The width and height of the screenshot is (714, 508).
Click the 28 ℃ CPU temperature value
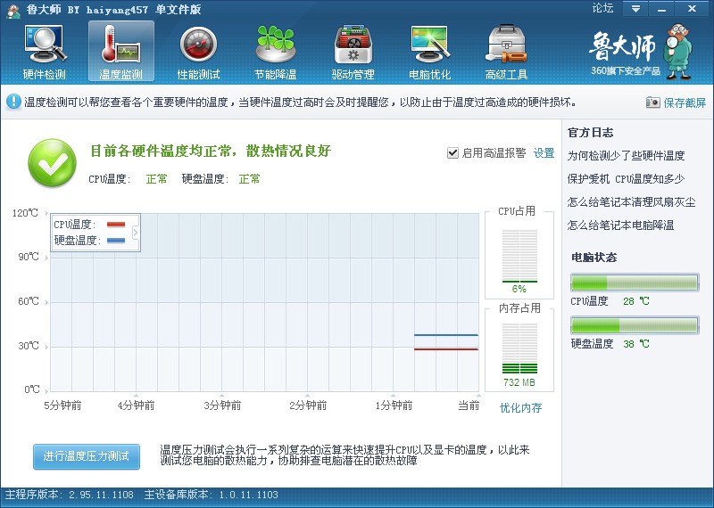pyautogui.click(x=636, y=301)
